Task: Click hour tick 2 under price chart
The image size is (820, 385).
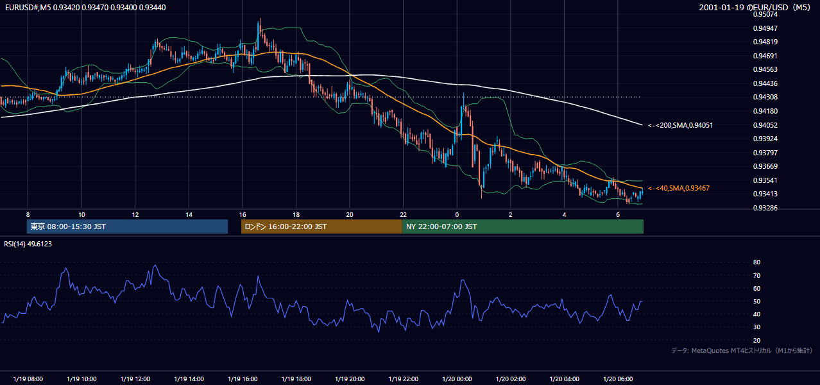Action: (510, 214)
